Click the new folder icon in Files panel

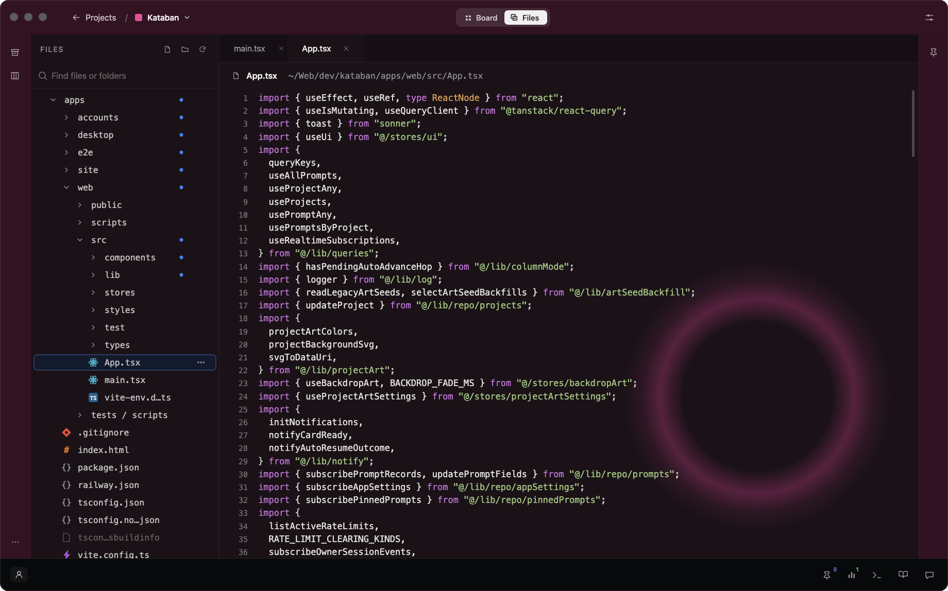185,49
